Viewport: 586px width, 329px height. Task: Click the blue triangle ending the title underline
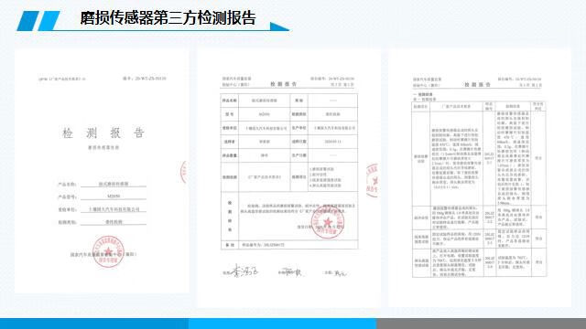coord(279,27)
